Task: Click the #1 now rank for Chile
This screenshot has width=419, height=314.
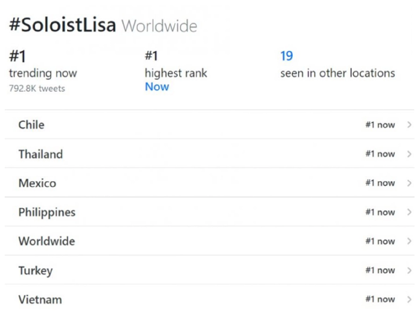Action: (x=380, y=125)
